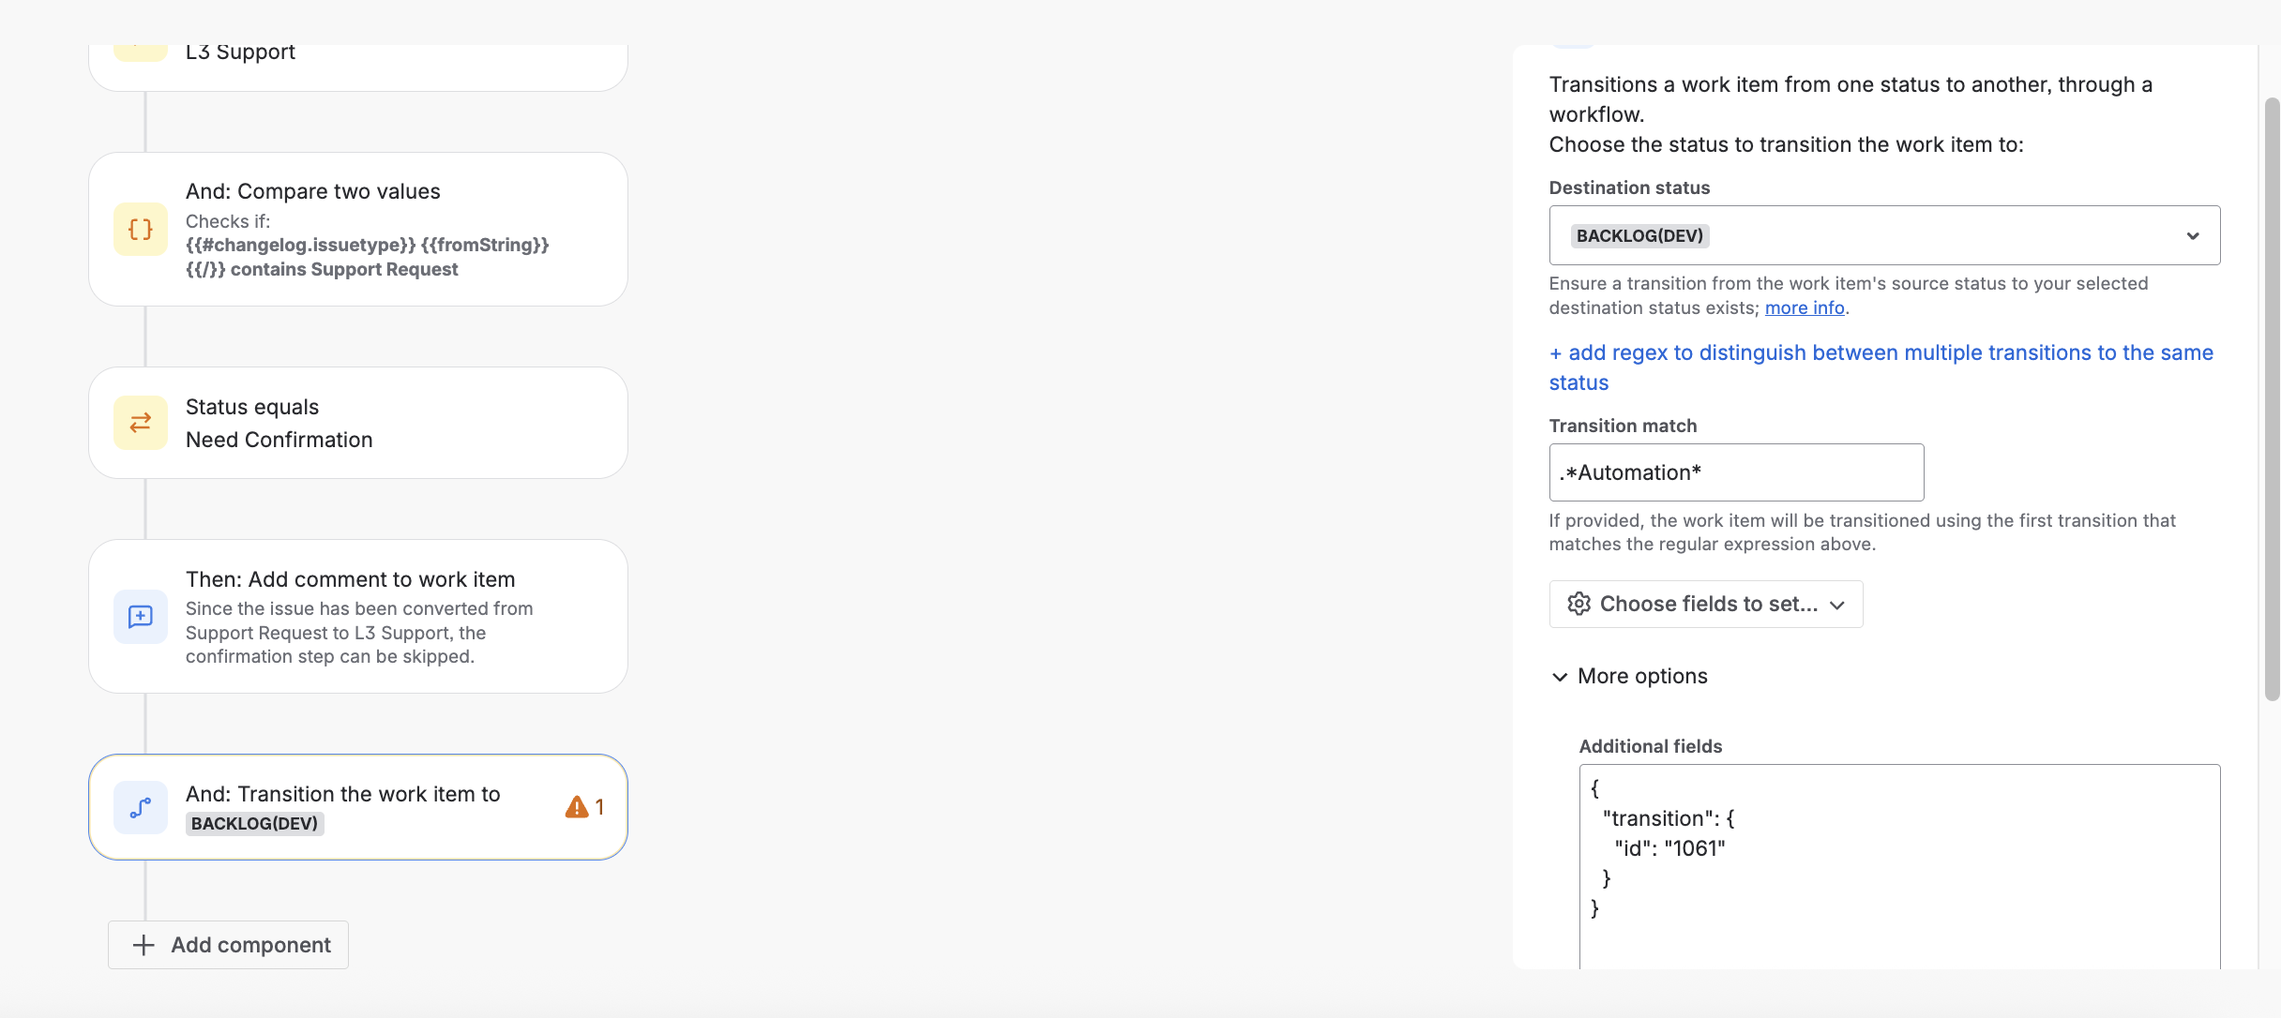Click the plus icon in Add component
The height and width of the screenshot is (1018, 2281).
coord(144,945)
